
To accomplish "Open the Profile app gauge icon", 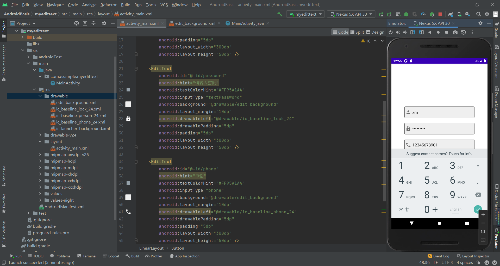I will (423, 14).
